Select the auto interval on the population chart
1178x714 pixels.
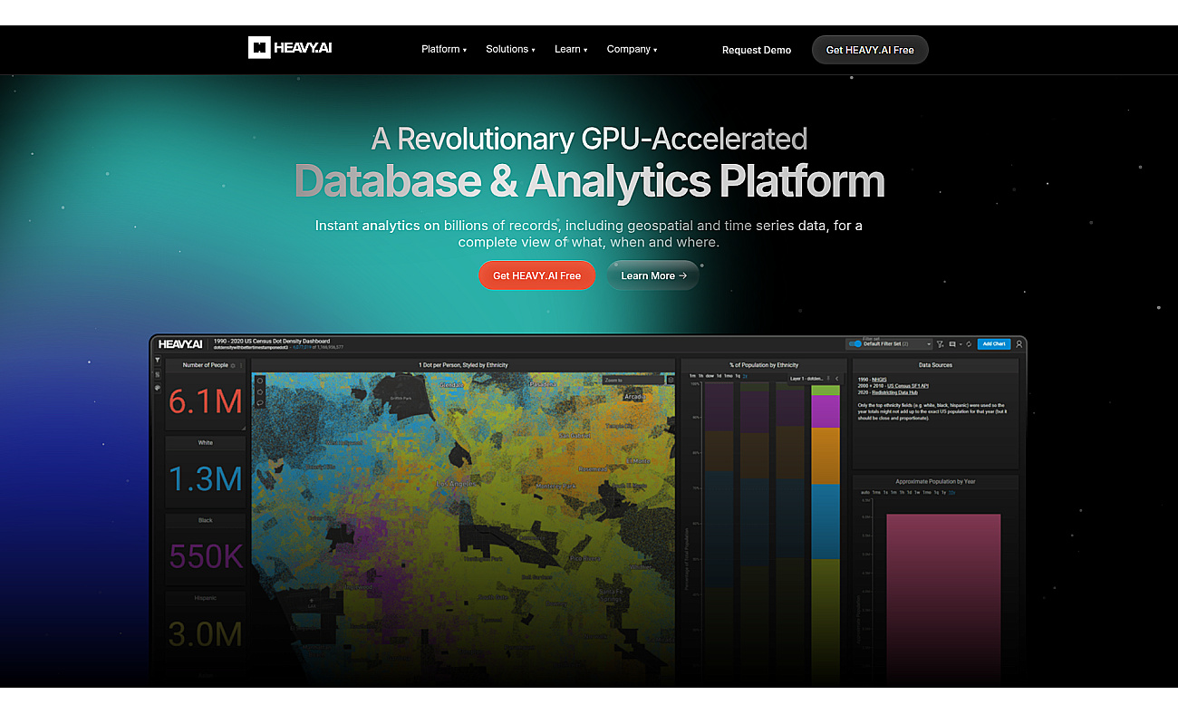click(x=865, y=493)
